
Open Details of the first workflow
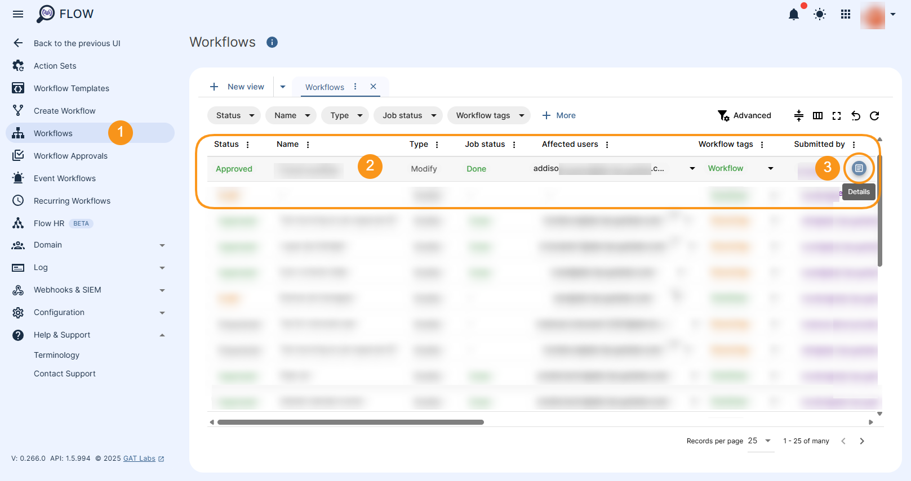tap(859, 168)
